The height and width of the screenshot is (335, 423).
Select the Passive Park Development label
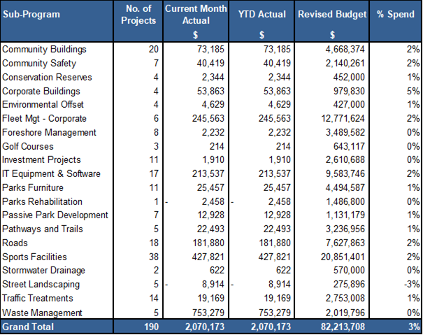[55, 215]
